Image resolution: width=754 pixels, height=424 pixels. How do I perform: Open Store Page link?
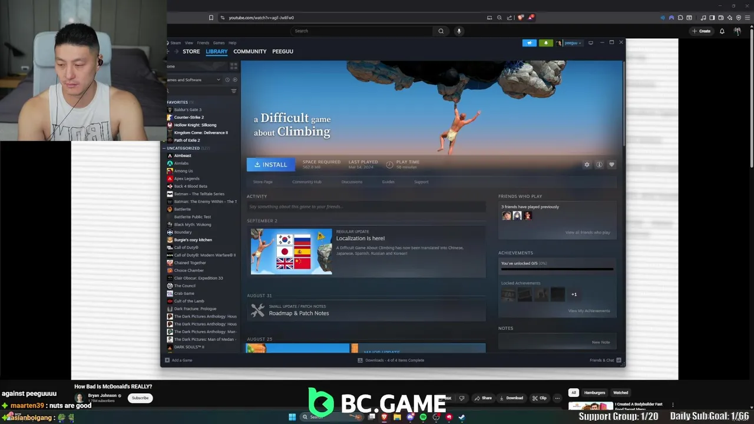(263, 182)
